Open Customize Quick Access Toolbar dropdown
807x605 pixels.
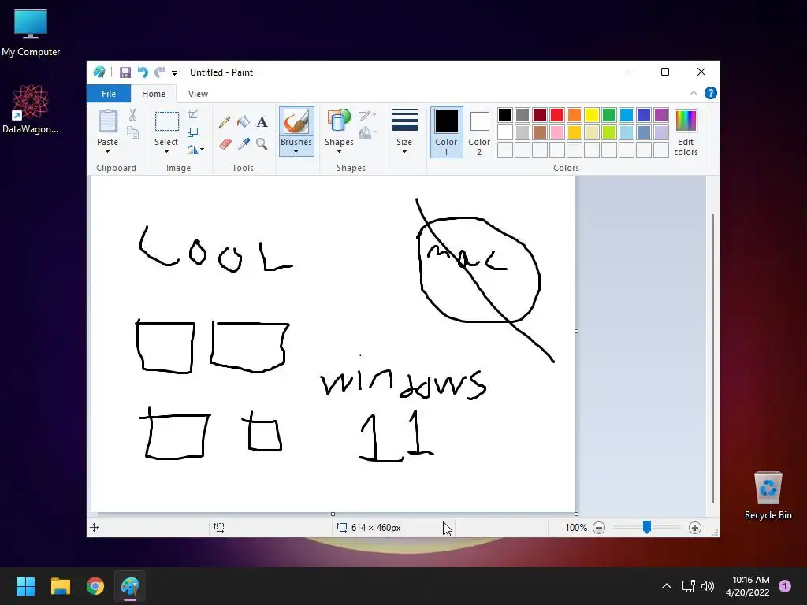click(x=174, y=73)
